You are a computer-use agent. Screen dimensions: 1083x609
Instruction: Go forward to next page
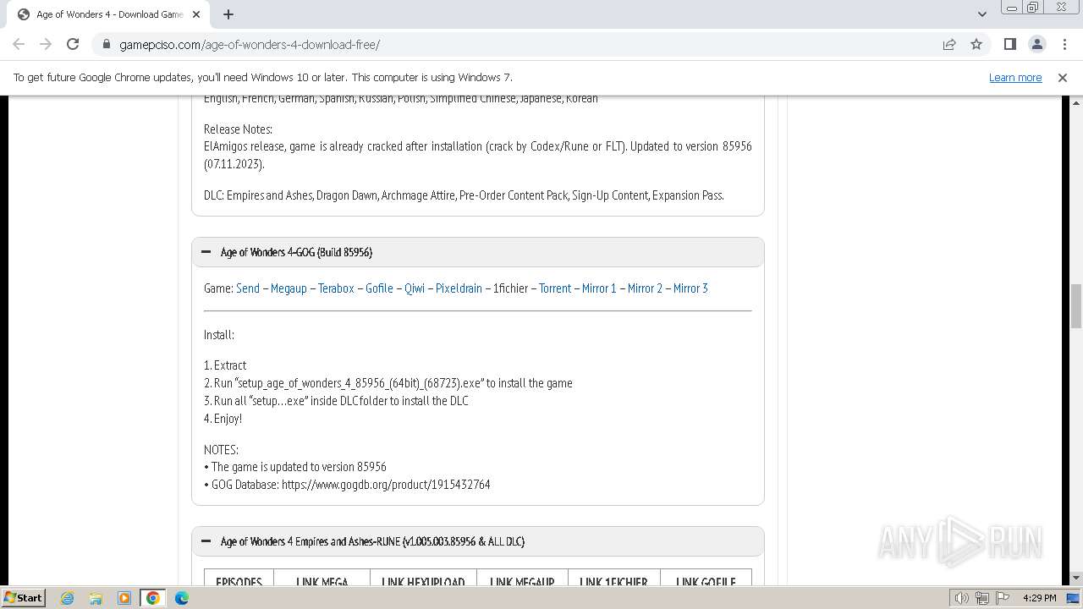(x=46, y=44)
